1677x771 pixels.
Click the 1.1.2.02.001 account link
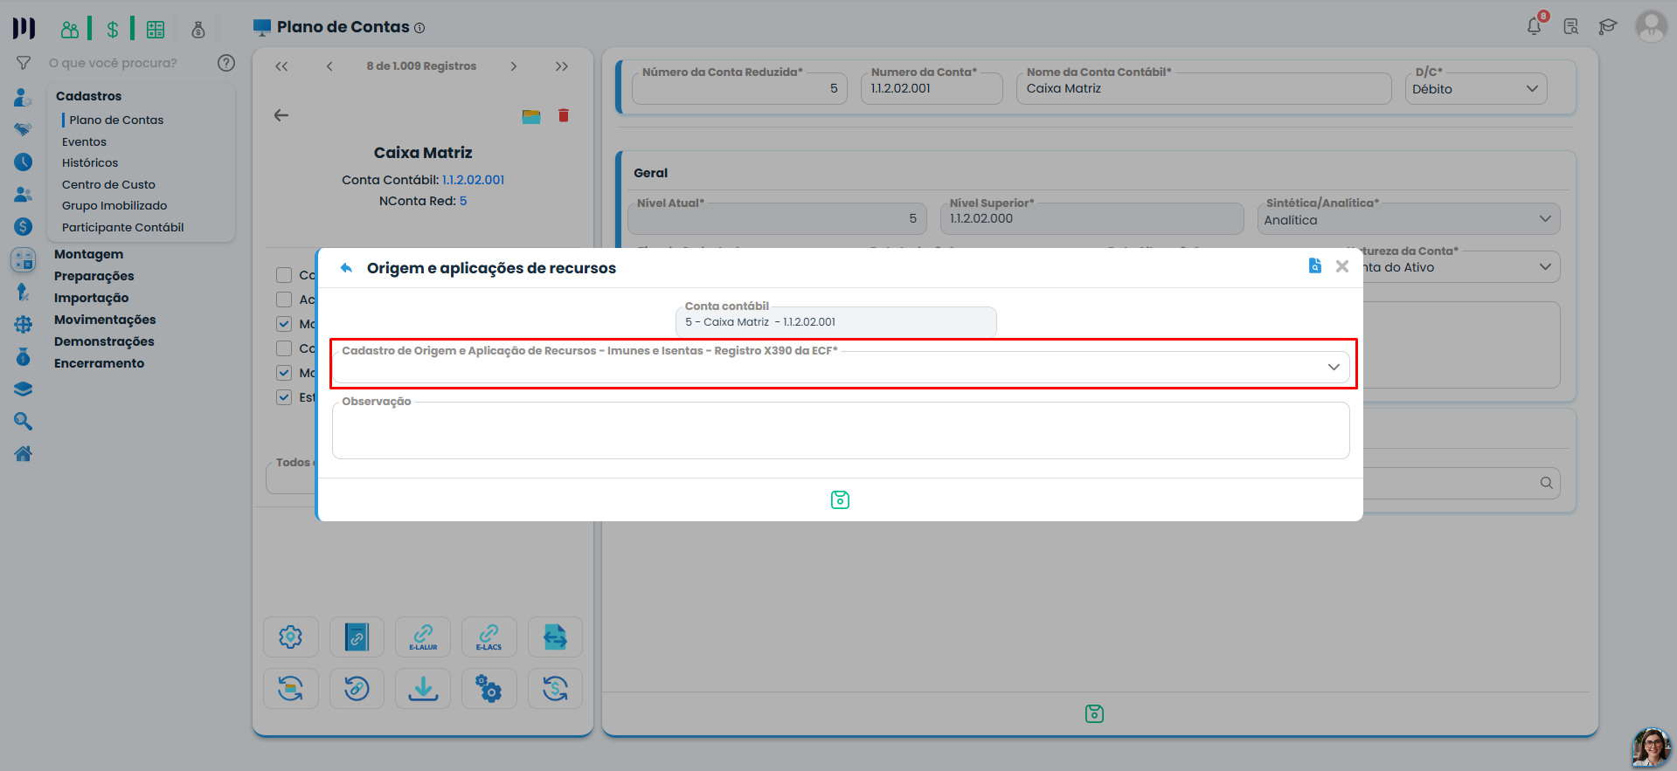(x=473, y=180)
